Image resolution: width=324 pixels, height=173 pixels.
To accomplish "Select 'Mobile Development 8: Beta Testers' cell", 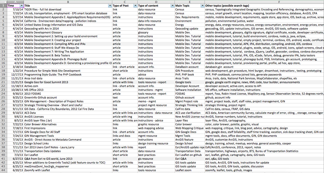I will pyautogui.click(x=68, y=55).
